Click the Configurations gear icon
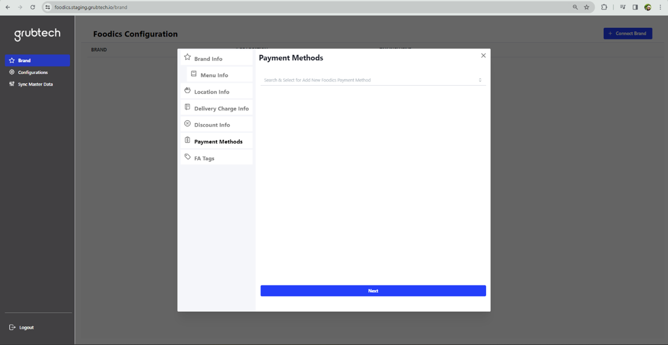The width and height of the screenshot is (668, 345). (x=12, y=72)
